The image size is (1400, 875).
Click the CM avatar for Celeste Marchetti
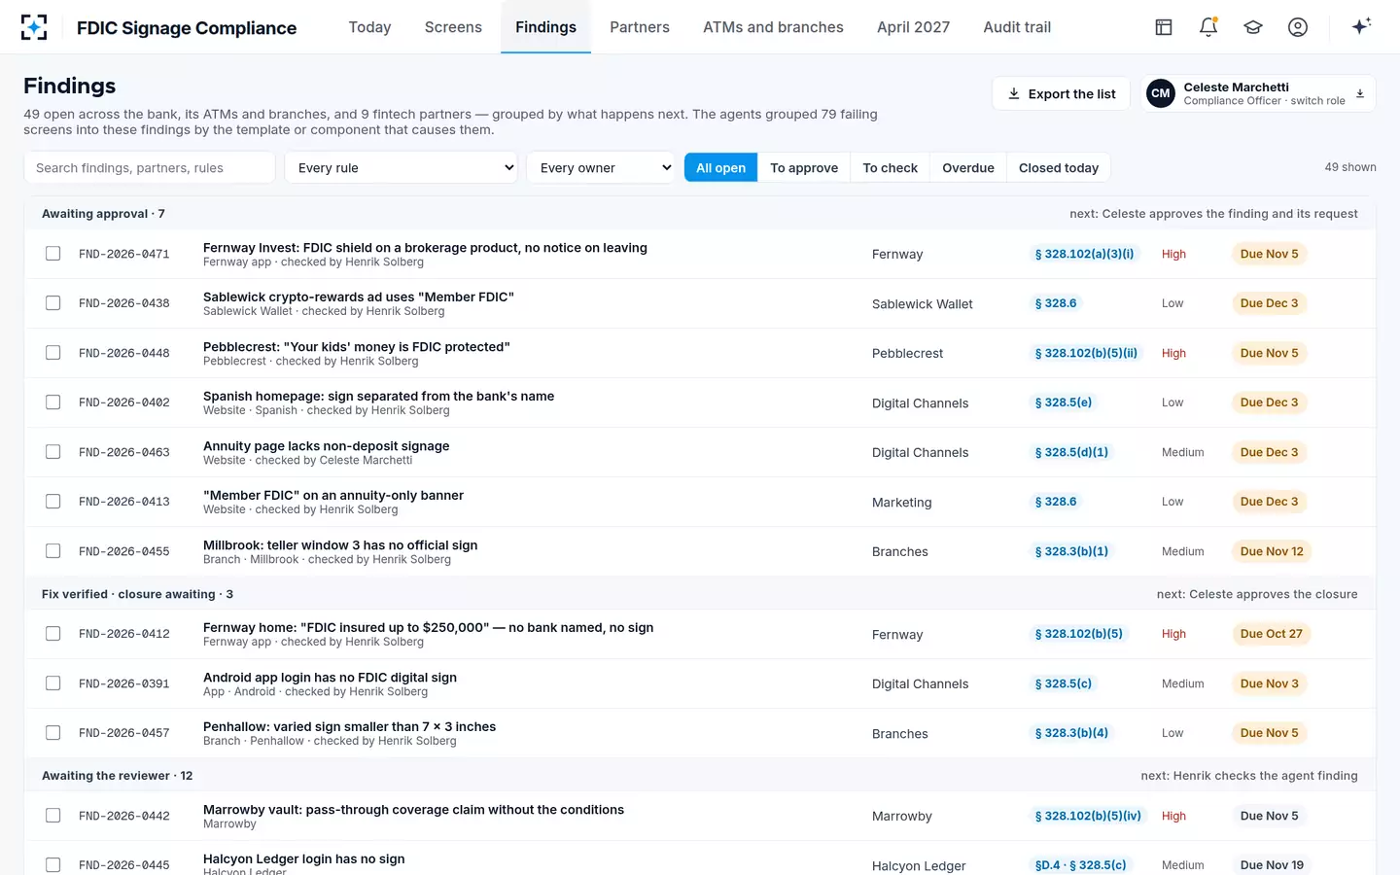coord(1161,93)
